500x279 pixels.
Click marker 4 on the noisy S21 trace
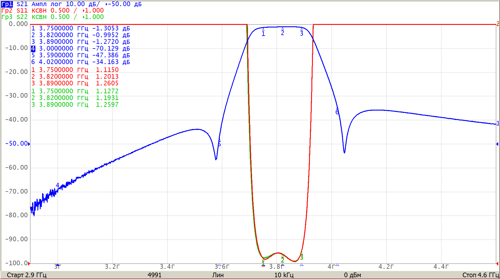click(58, 185)
